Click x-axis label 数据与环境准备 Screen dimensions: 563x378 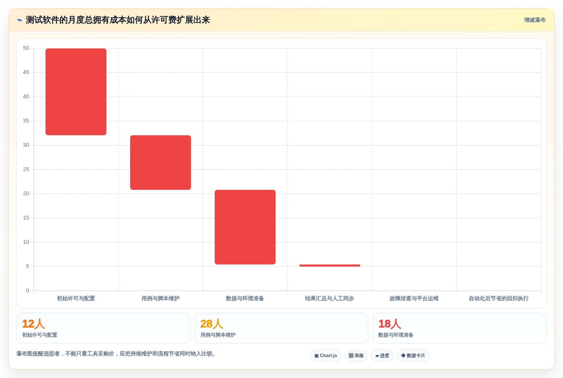[x=245, y=299]
